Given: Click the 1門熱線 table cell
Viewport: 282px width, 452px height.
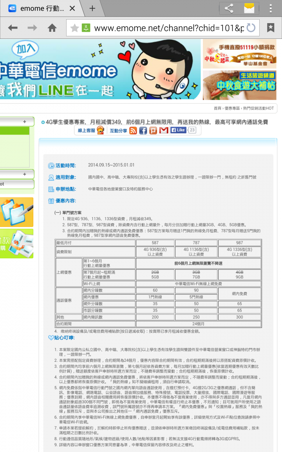Looking at the screenshot, I should click(155, 297).
